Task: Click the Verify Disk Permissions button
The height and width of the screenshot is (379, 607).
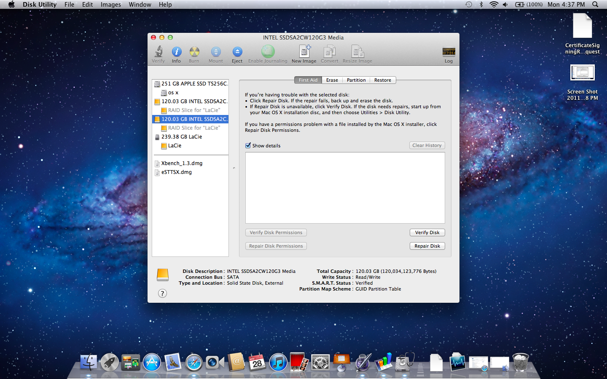Action: [276, 232]
